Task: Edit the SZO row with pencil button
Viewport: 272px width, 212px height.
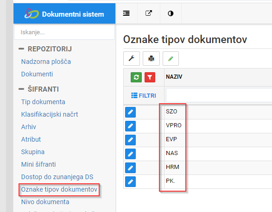Action: tap(131, 112)
